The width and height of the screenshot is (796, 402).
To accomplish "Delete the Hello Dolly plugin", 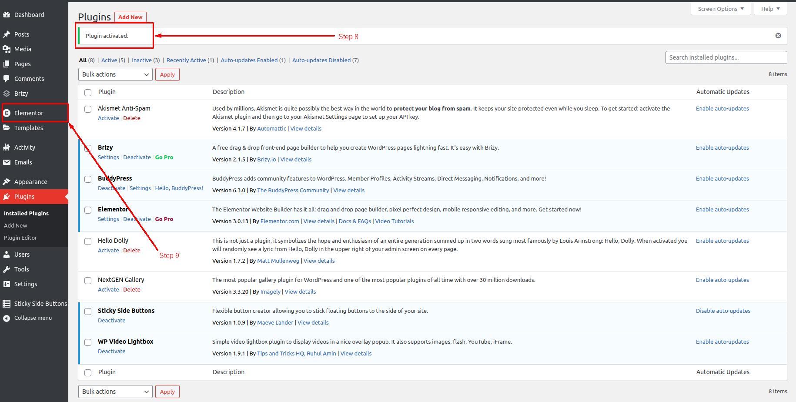I will pyautogui.click(x=132, y=250).
